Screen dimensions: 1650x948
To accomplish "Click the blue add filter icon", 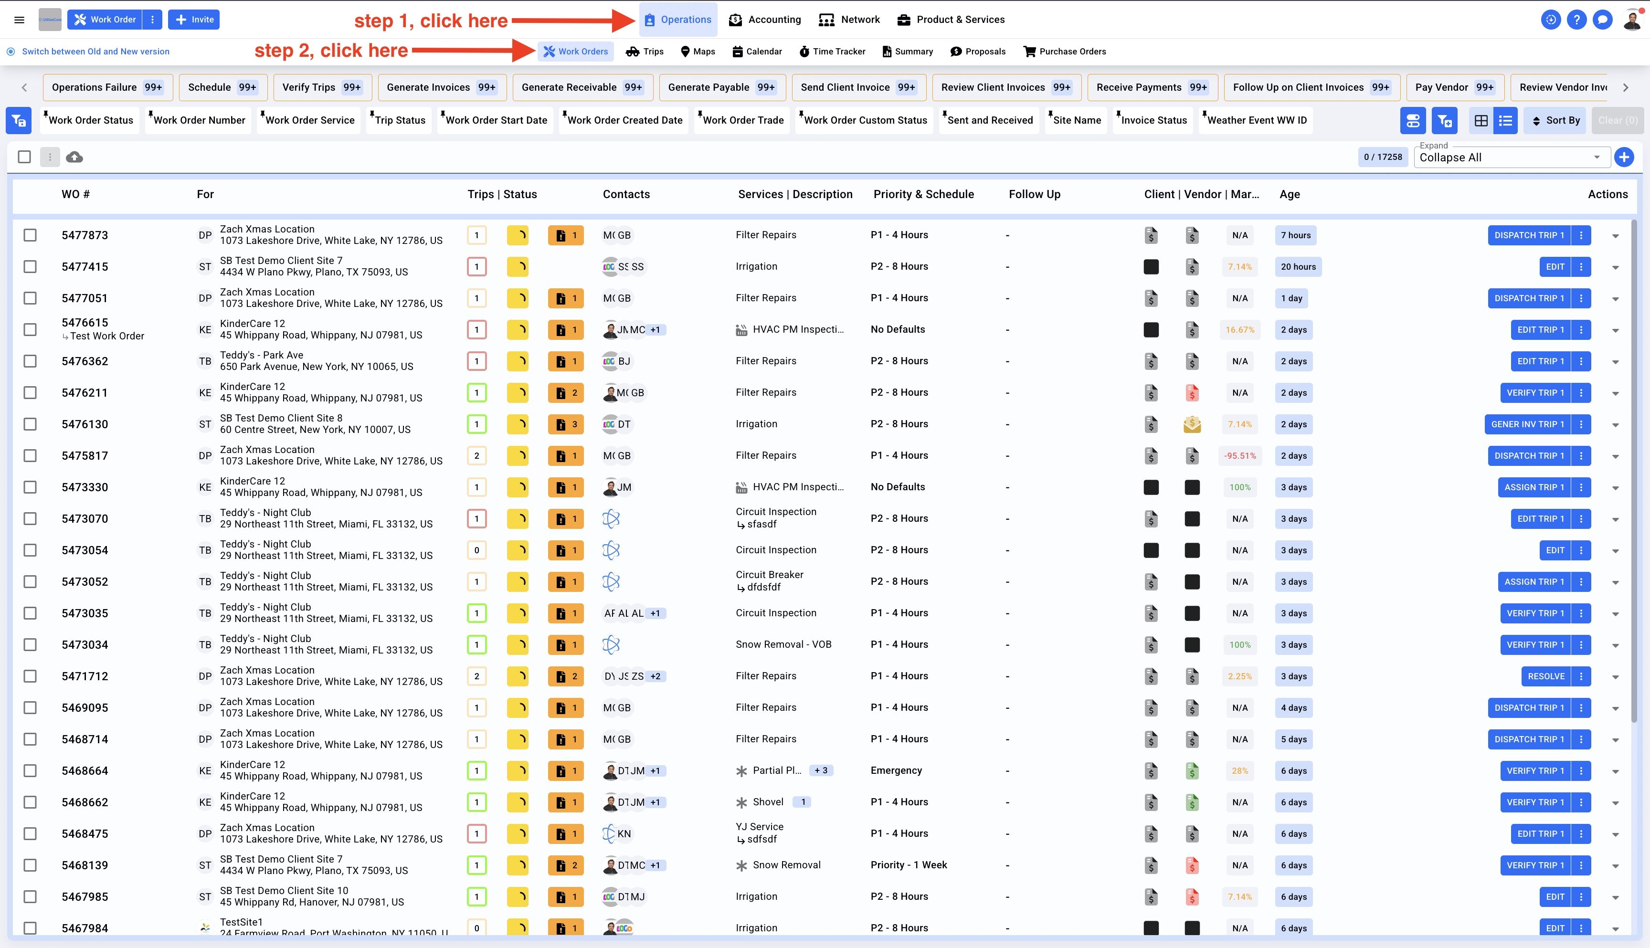I will pyautogui.click(x=1444, y=120).
